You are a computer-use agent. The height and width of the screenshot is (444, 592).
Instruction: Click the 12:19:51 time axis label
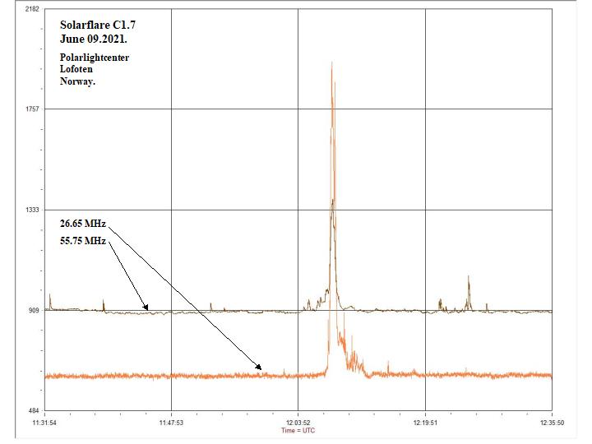pyautogui.click(x=424, y=423)
